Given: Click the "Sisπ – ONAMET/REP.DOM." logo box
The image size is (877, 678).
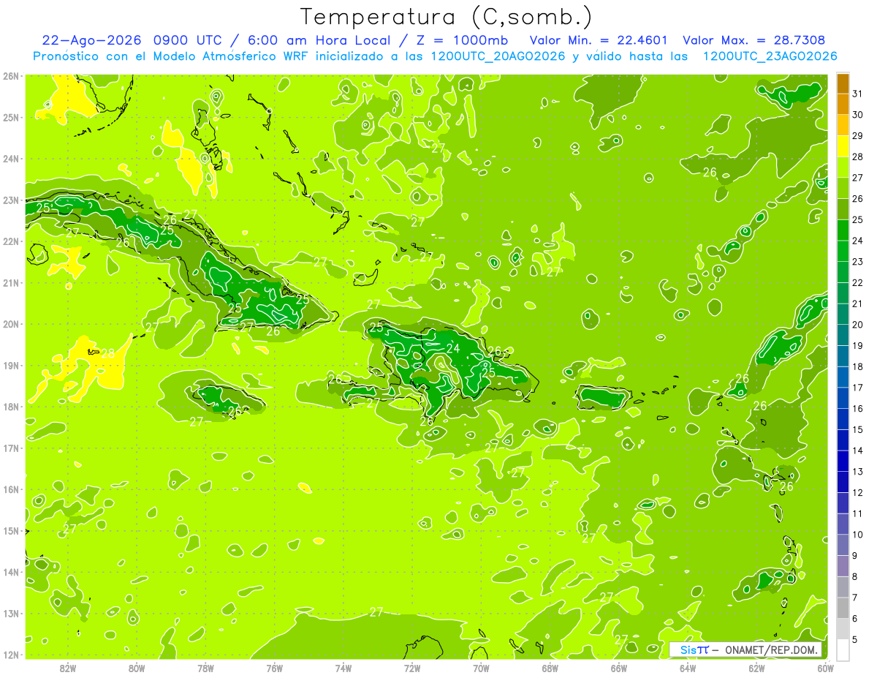Looking at the screenshot, I should (745, 649).
